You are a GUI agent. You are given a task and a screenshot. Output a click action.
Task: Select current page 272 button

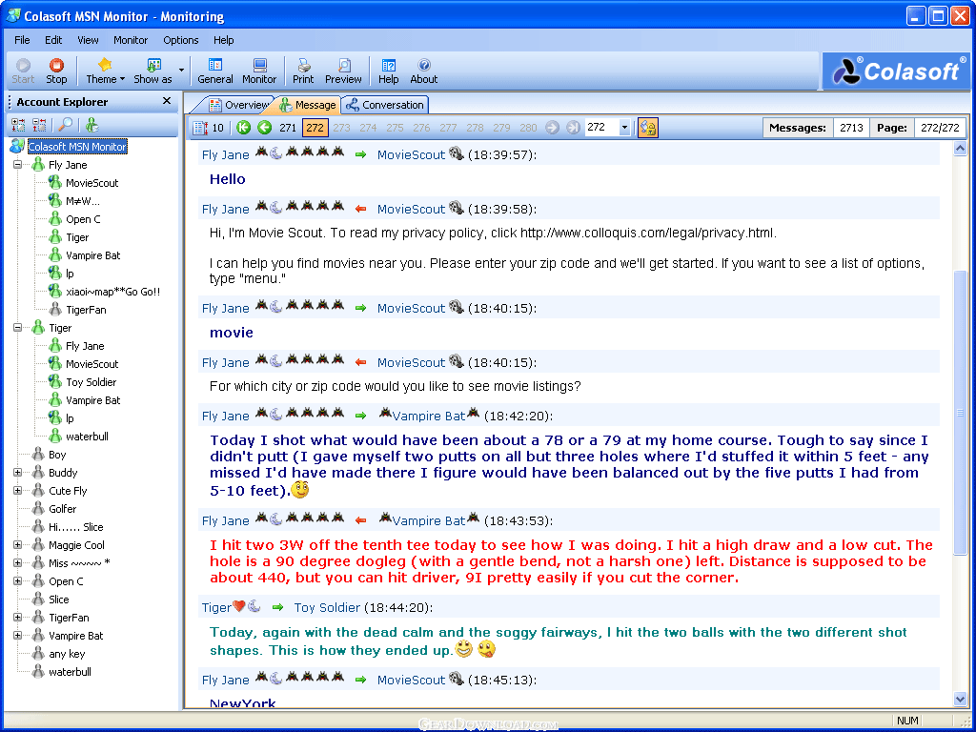315,128
